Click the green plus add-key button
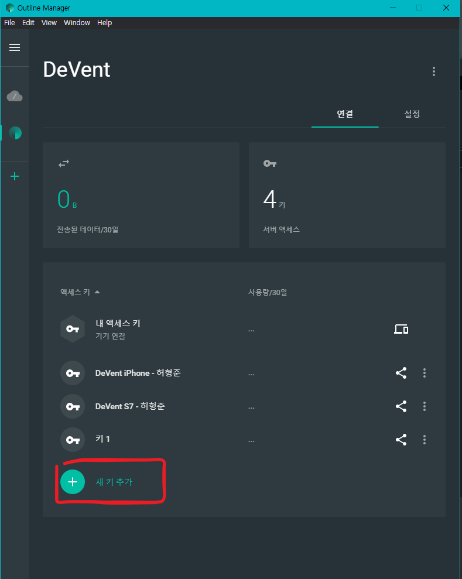Image resolution: width=462 pixels, height=579 pixels. coord(73,482)
